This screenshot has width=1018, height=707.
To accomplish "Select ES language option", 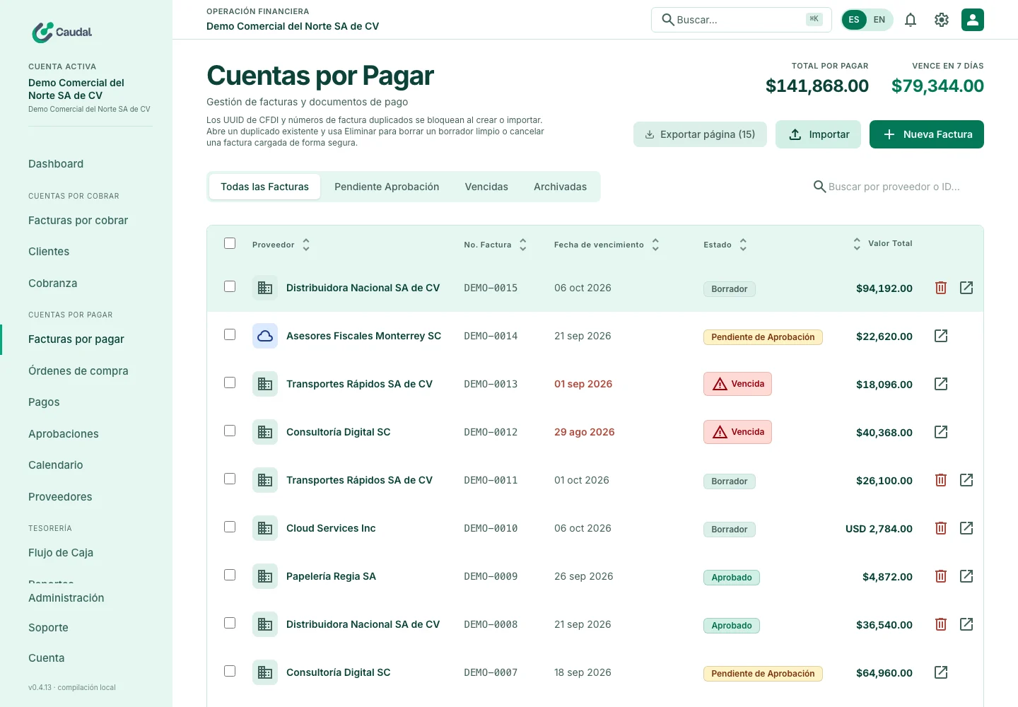I will 854,20.
